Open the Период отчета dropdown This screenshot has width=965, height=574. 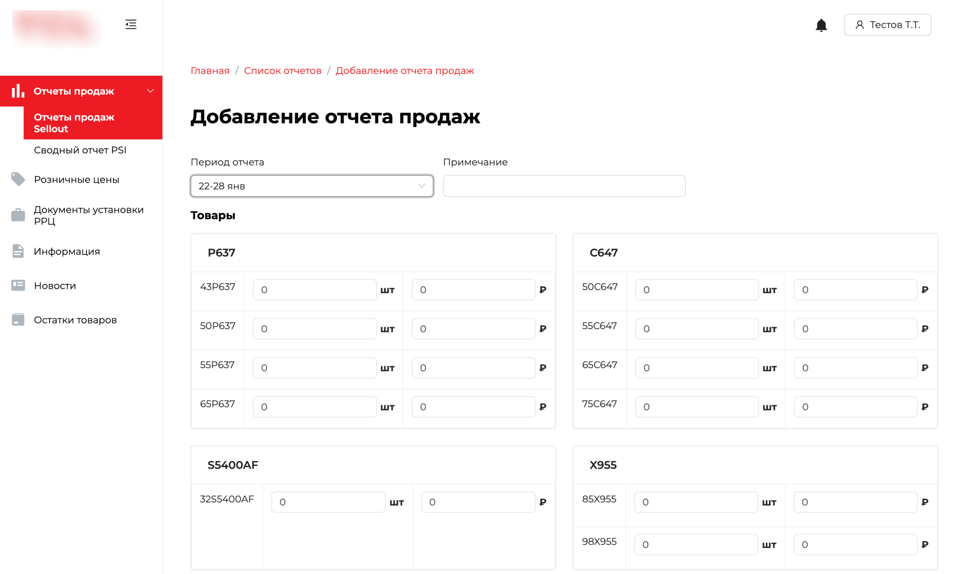(311, 186)
